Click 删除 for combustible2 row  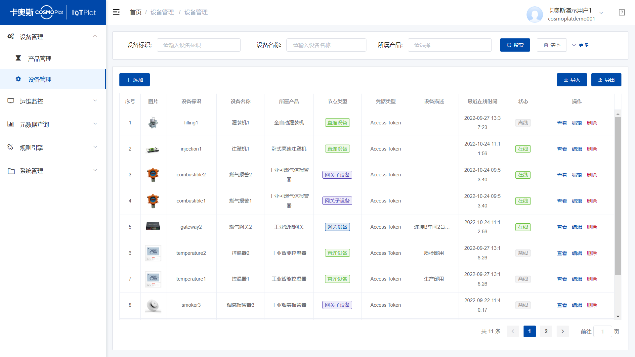(x=592, y=175)
